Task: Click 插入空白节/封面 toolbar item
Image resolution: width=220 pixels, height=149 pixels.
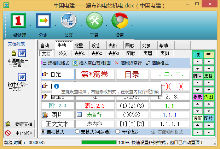Action: coord(92,63)
